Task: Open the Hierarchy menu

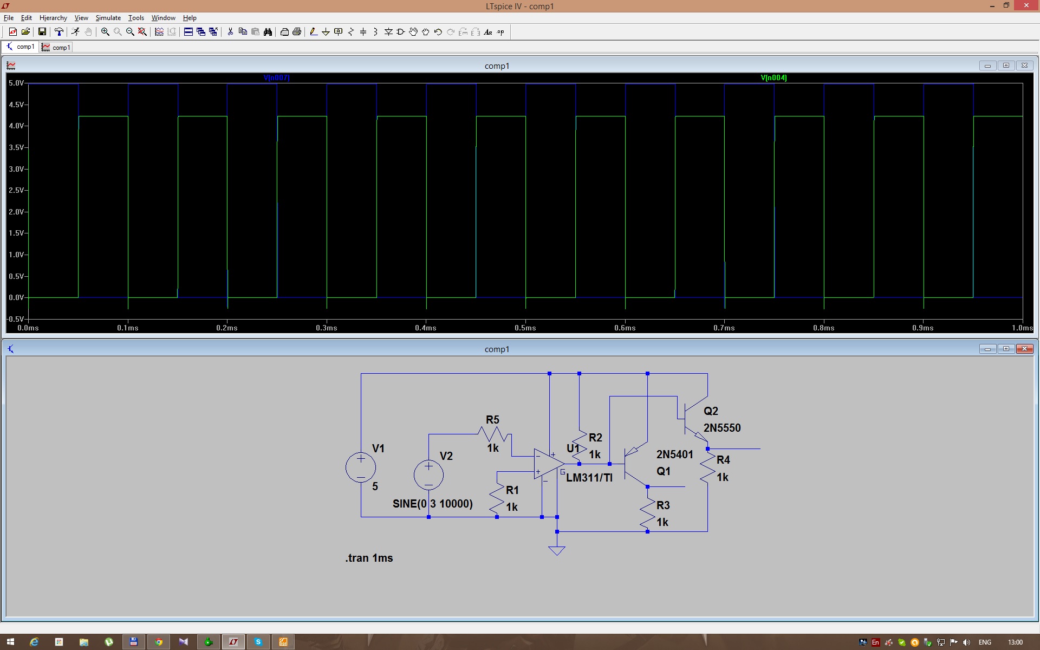Action: (53, 18)
